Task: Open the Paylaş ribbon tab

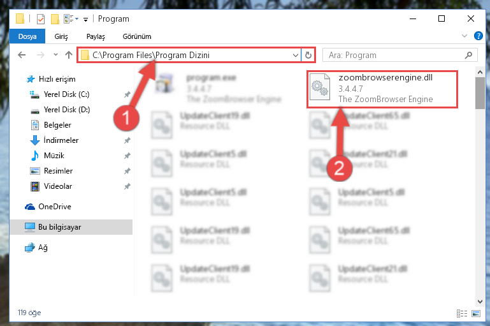Action: tap(96, 36)
